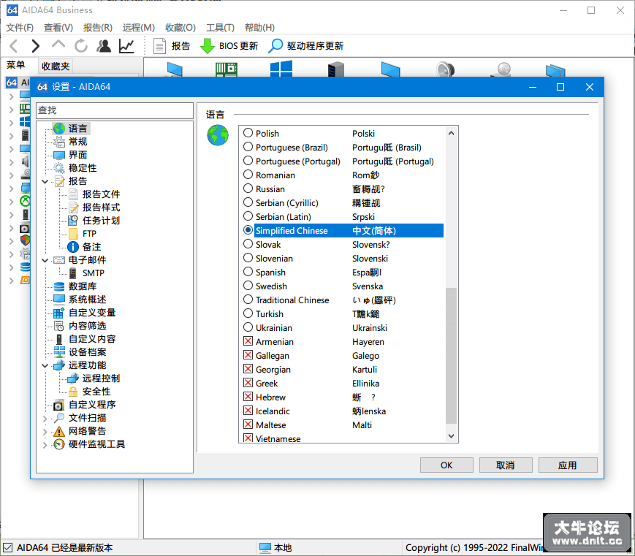Switch to the 收藏夹 tab

(x=56, y=66)
